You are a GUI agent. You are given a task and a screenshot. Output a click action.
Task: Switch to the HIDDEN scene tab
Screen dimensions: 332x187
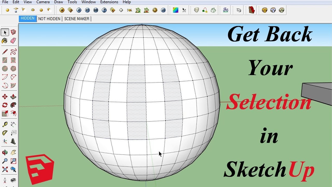[27, 18]
